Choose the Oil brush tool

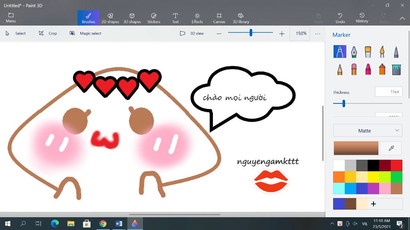tap(368, 52)
